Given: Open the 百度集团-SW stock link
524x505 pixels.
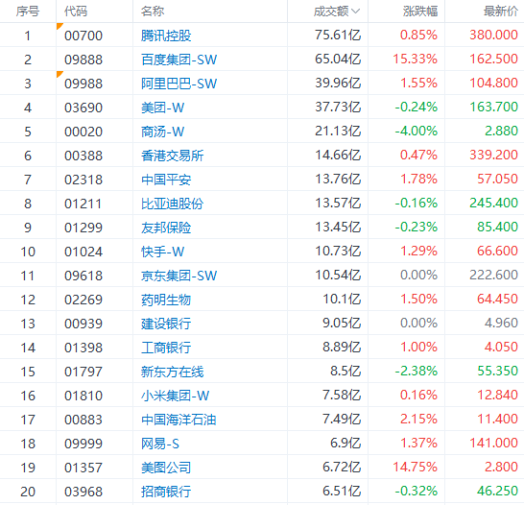Looking at the screenshot, I should [179, 60].
